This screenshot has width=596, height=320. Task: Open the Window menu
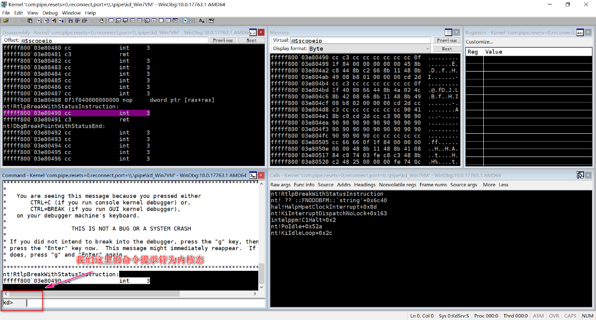pos(72,12)
